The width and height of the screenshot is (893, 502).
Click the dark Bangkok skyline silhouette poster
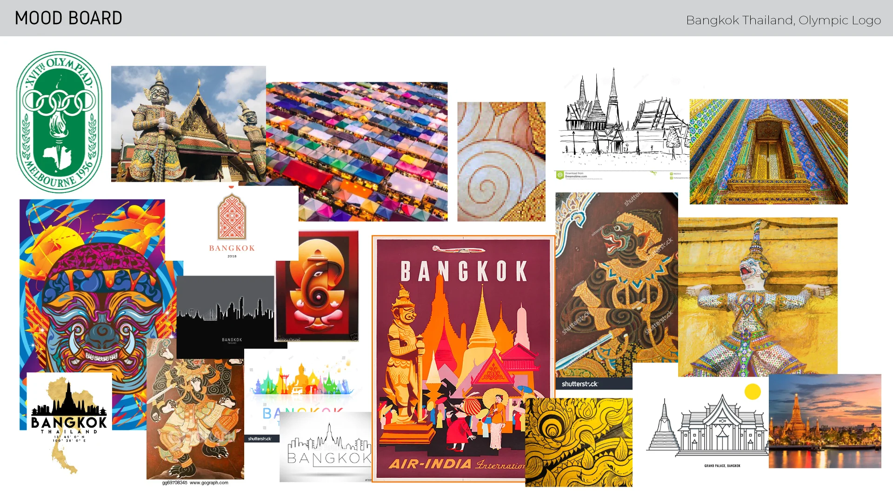(225, 311)
